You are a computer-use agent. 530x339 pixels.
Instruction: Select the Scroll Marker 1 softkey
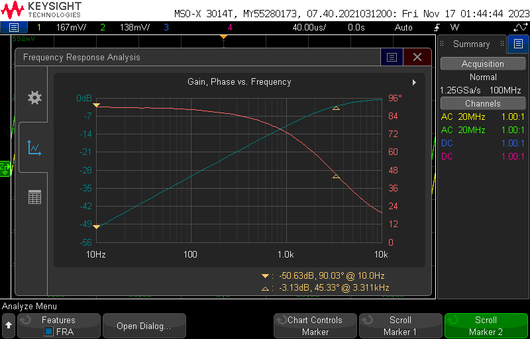tap(400, 326)
